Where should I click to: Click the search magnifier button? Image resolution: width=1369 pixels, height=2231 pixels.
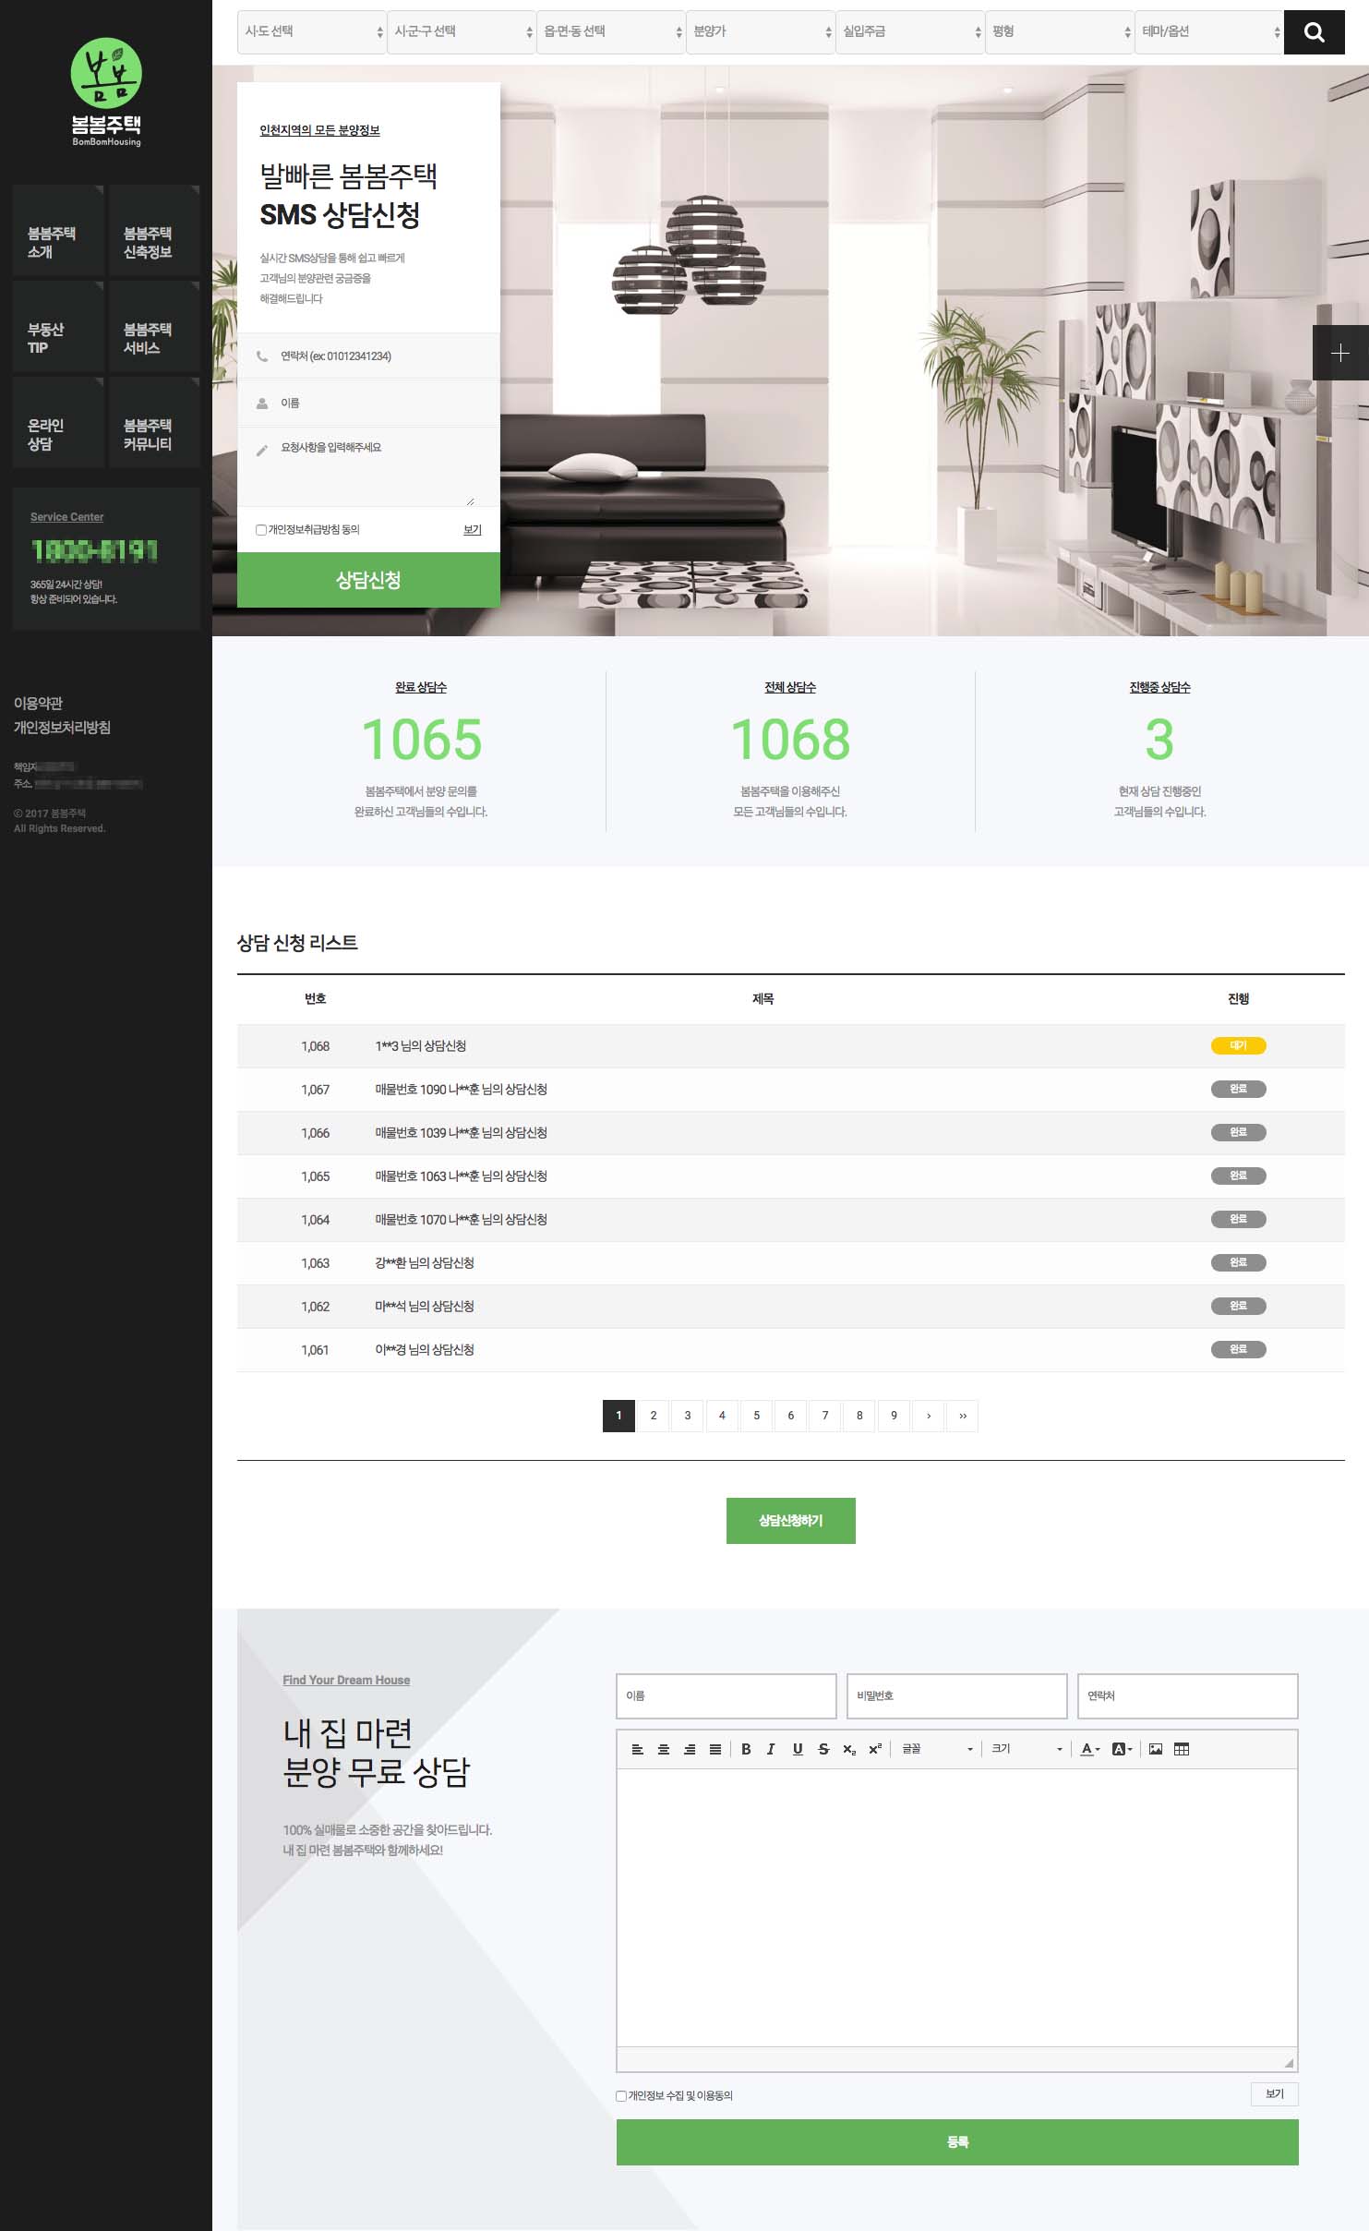(x=1314, y=32)
